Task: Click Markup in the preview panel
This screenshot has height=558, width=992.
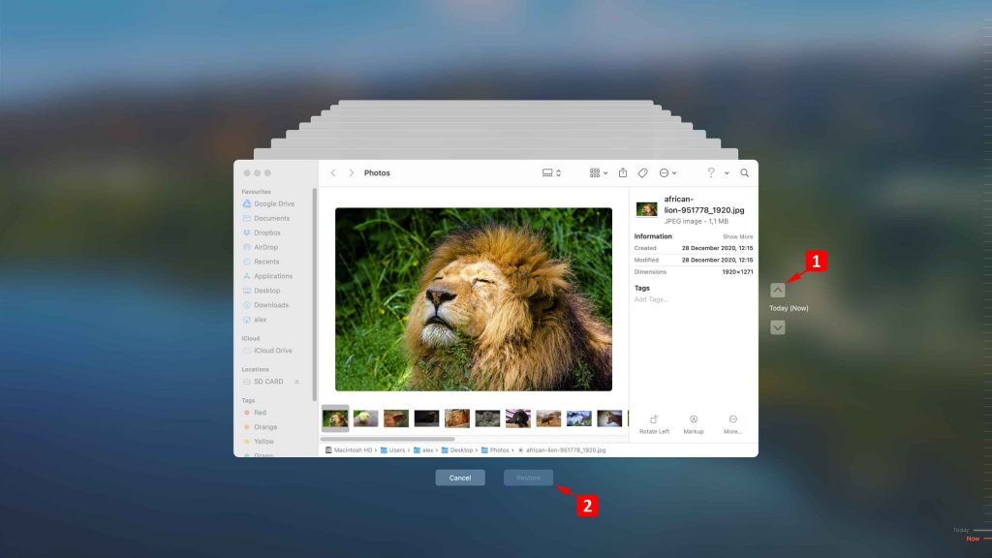Action: pos(694,424)
